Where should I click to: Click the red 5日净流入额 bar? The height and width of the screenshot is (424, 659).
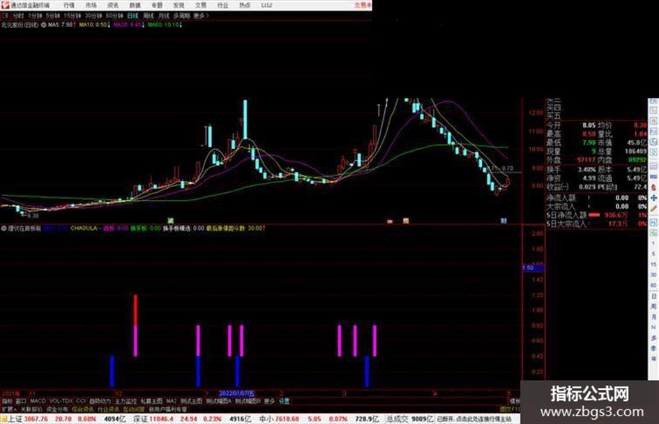(x=594, y=215)
